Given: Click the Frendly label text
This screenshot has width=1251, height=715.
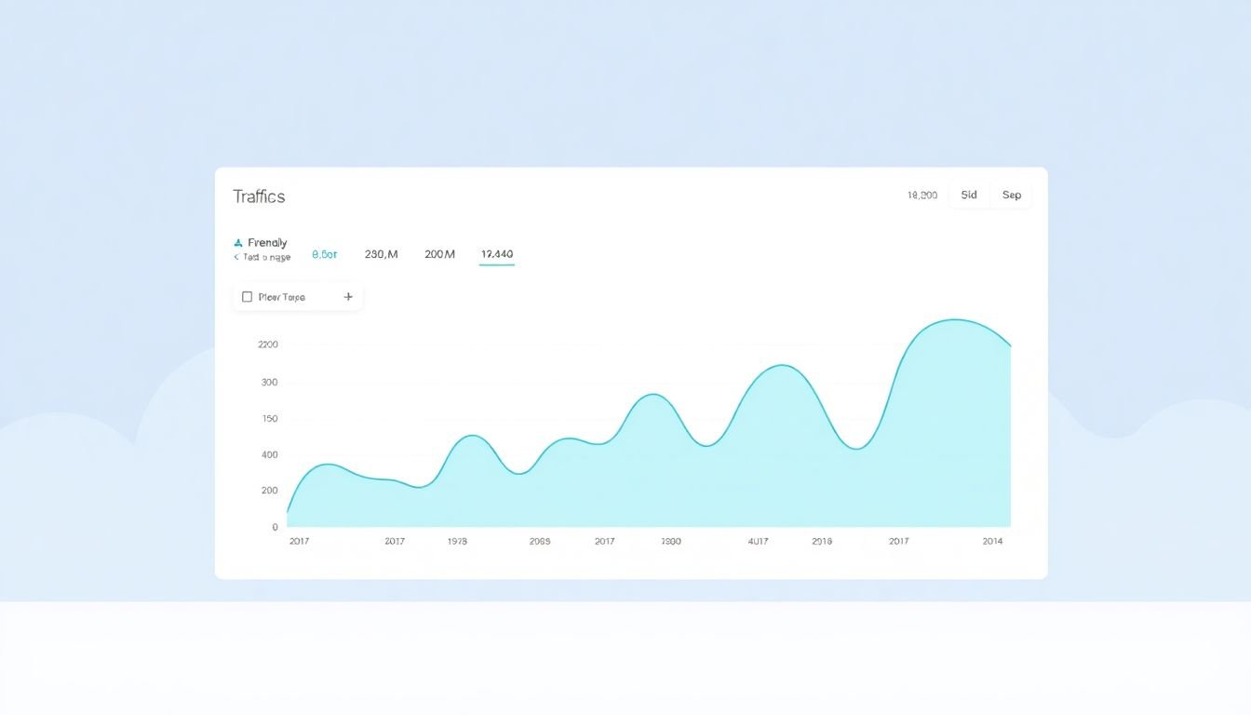Looking at the screenshot, I should [267, 243].
